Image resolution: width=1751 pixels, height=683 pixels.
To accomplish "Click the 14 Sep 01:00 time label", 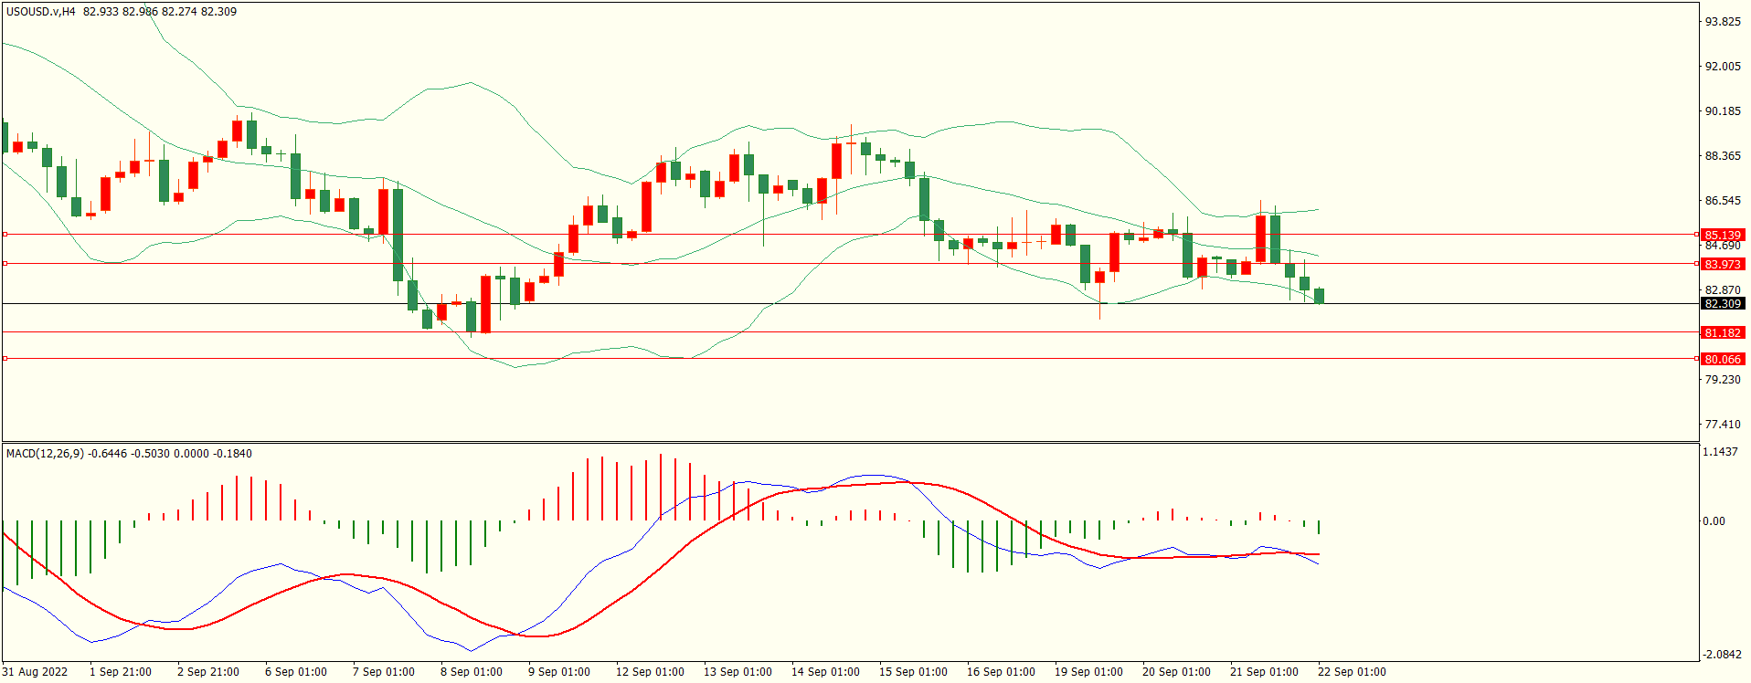I will tap(825, 671).
